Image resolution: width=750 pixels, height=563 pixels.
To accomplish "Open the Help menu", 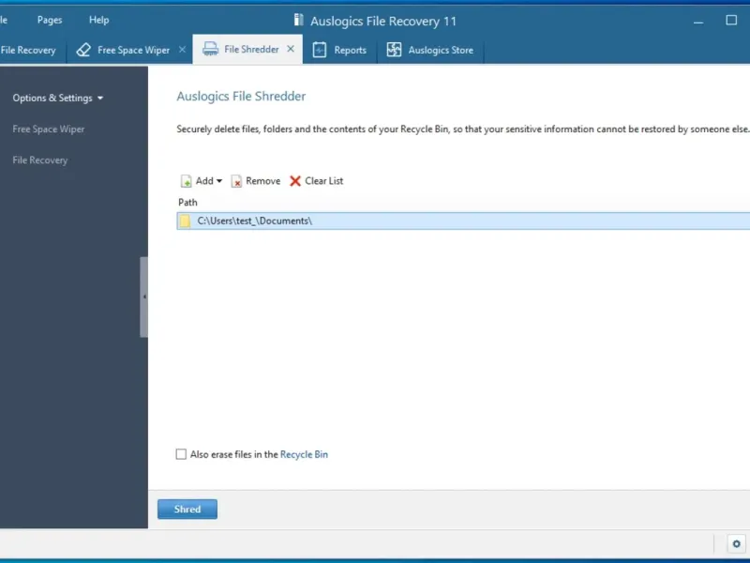I will point(99,20).
